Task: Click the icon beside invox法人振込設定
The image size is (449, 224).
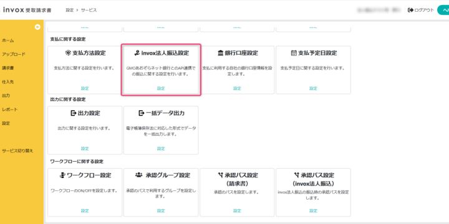Action: pyautogui.click(x=137, y=53)
